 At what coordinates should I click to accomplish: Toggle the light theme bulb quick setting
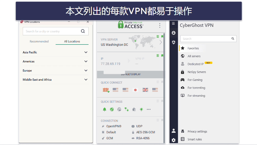pos(141,109)
